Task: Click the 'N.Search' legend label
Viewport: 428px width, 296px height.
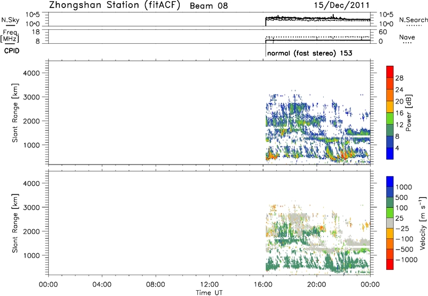Action: [x=413, y=20]
